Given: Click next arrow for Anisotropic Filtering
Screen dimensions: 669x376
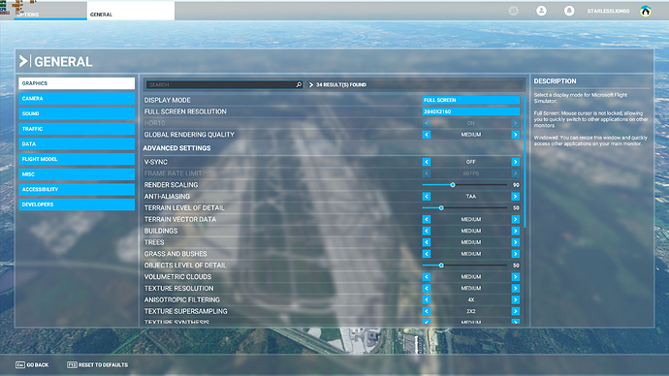Looking at the screenshot, I should coord(516,300).
